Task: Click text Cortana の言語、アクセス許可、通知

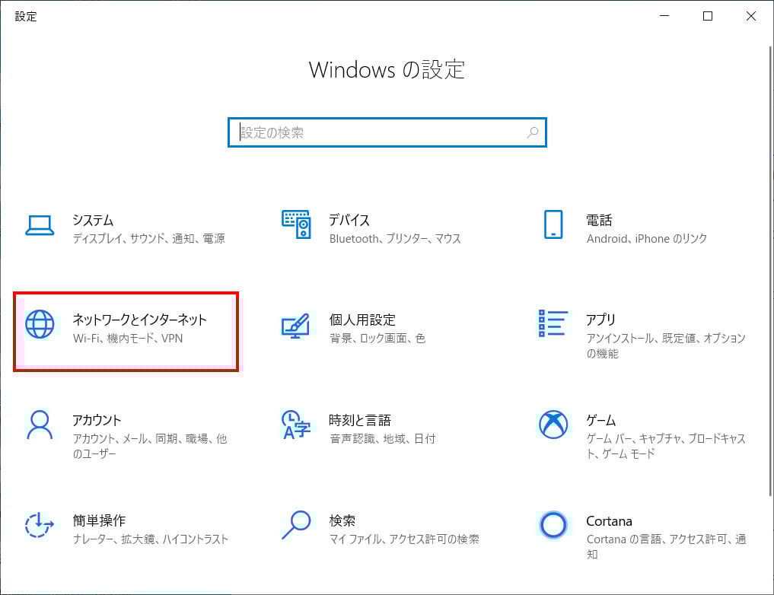Action: pyautogui.click(x=666, y=546)
